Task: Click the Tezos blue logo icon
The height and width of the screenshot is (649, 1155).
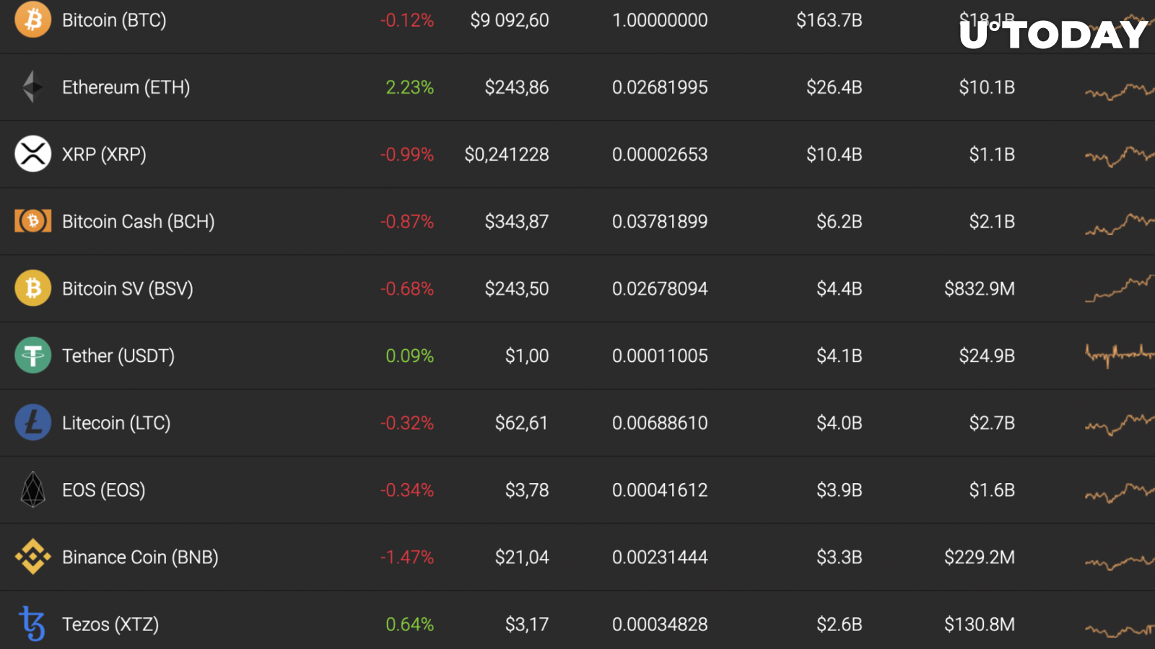Action: pyautogui.click(x=32, y=624)
